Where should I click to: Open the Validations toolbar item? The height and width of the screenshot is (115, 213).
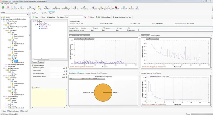pos(84,8)
